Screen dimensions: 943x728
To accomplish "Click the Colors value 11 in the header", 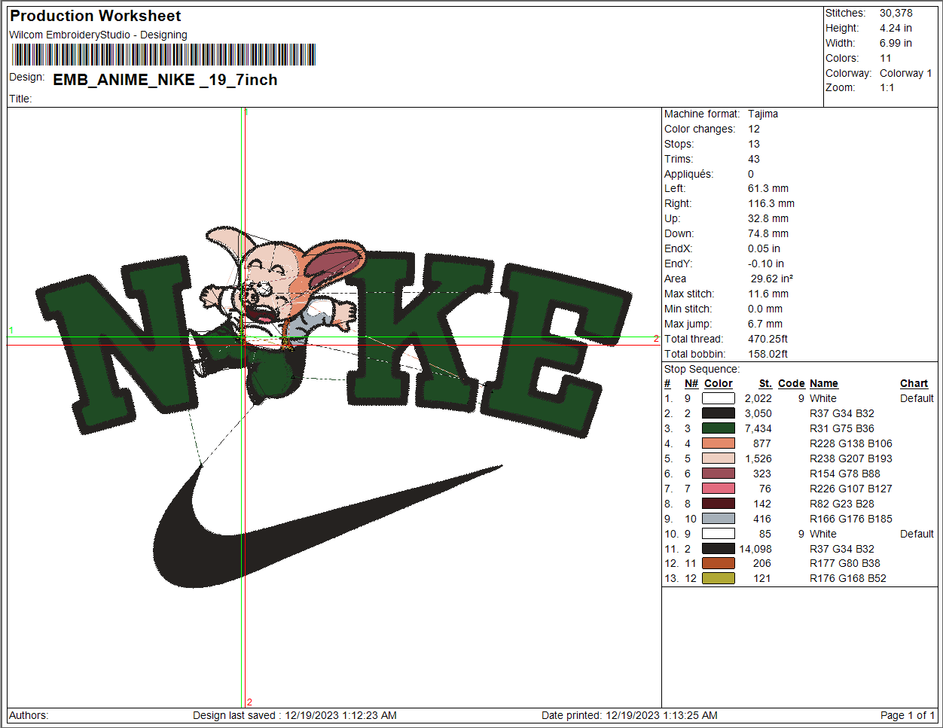I will 885,58.
